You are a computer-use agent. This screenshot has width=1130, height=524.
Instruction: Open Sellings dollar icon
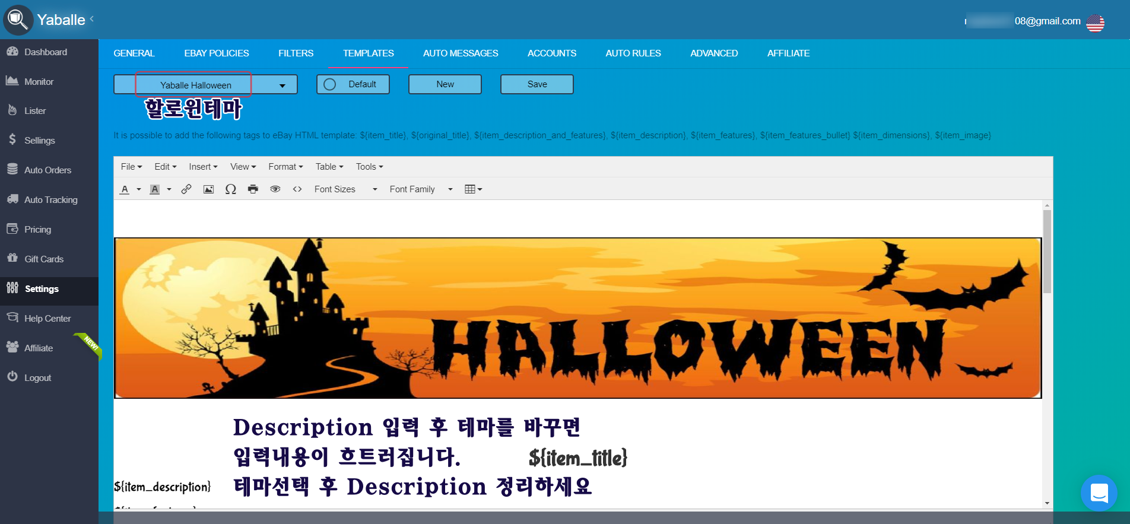(x=12, y=139)
